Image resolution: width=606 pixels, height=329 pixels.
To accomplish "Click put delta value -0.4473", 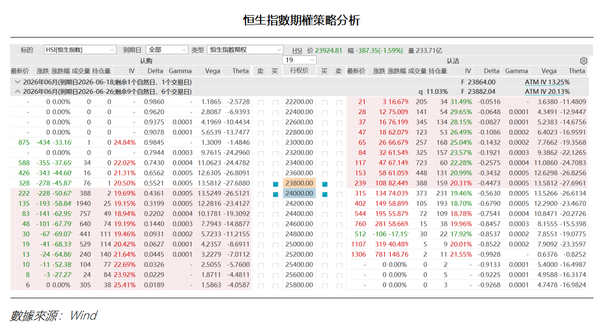I will [x=489, y=183].
